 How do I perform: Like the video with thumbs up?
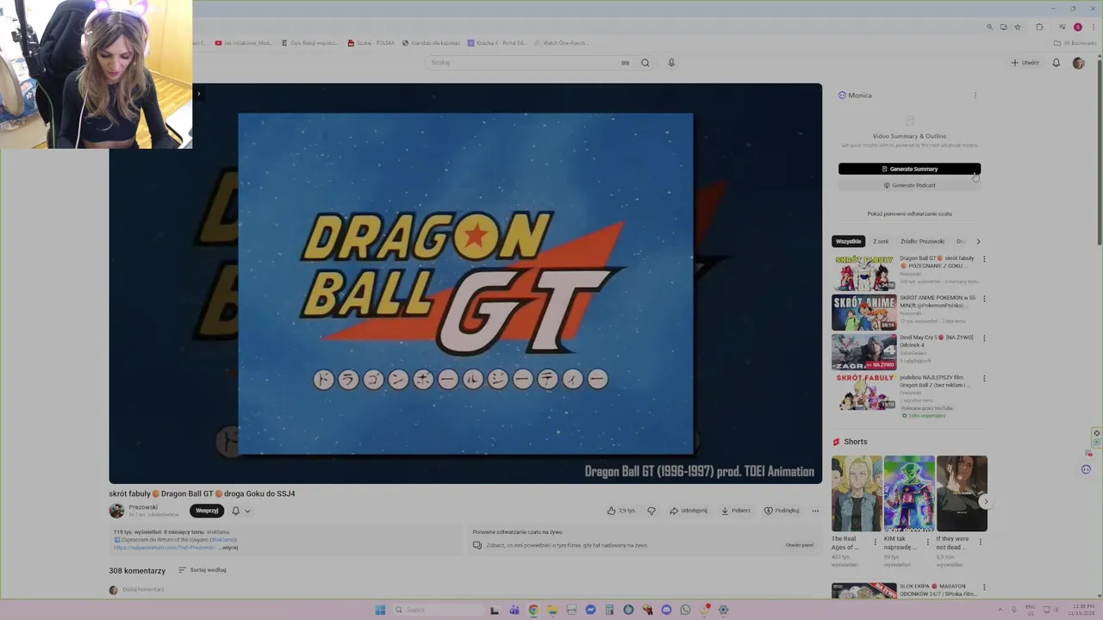click(621, 511)
